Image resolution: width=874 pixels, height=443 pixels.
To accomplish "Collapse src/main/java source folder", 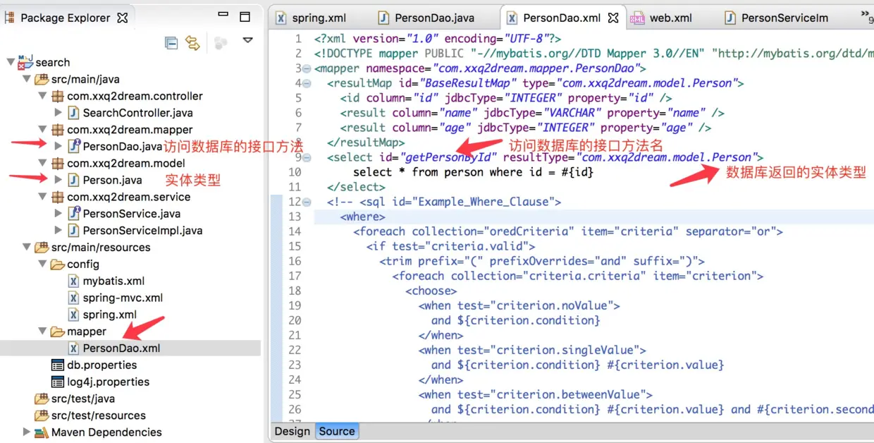I will pyautogui.click(x=27, y=79).
